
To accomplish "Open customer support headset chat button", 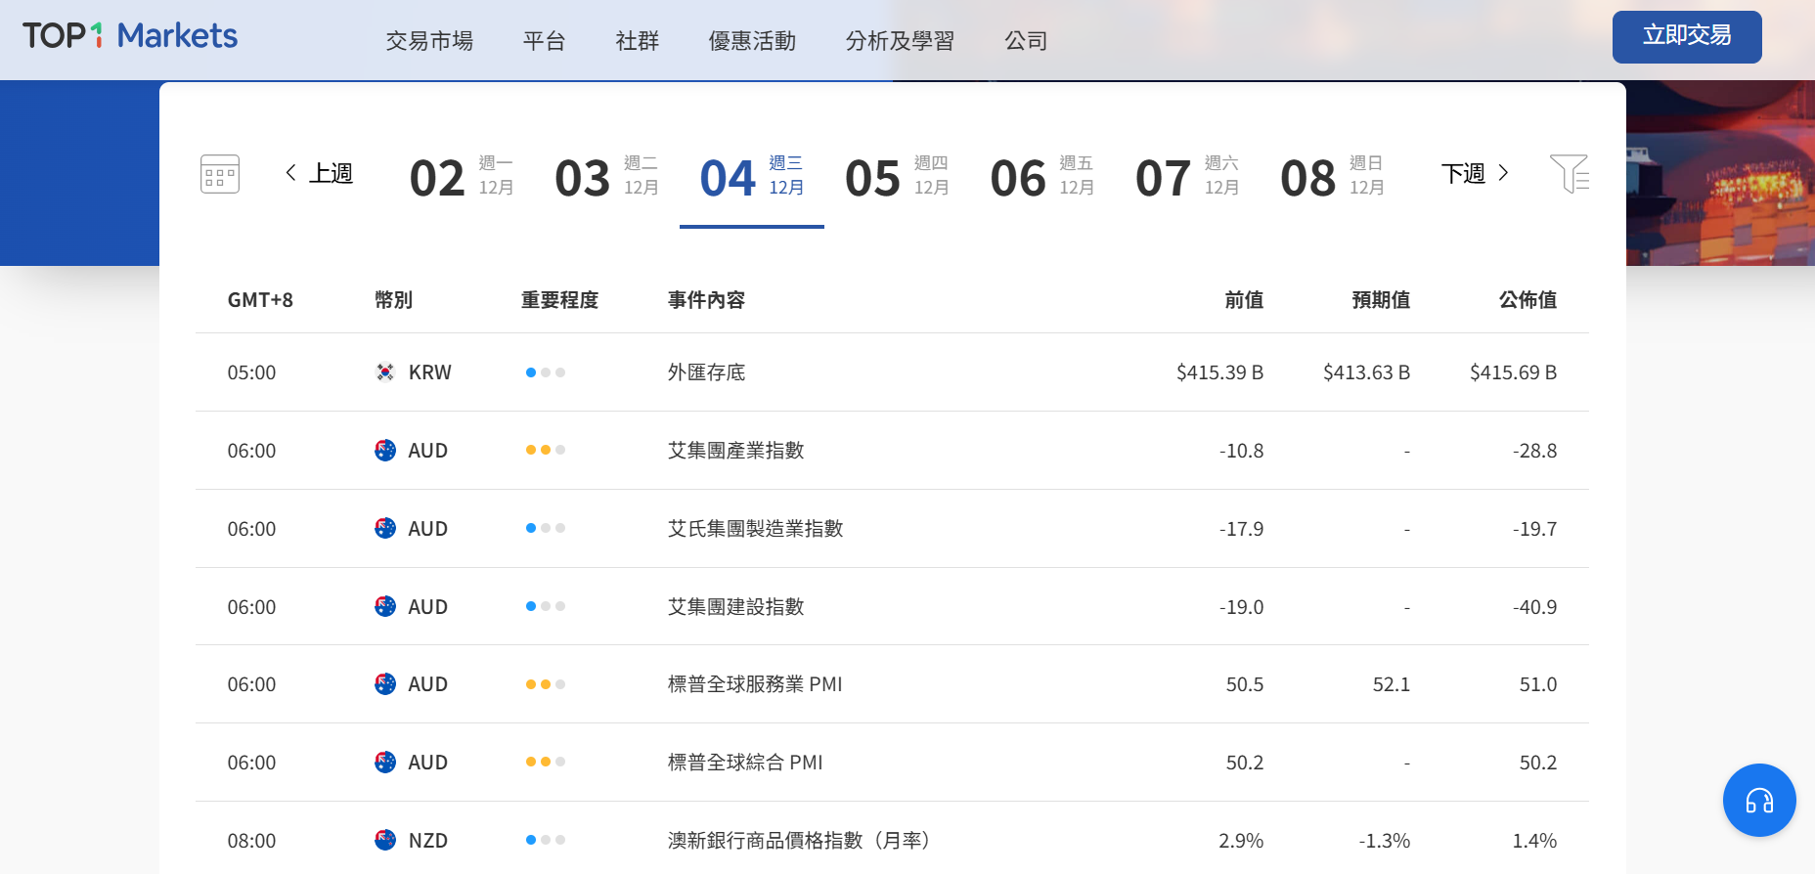I will [1758, 801].
